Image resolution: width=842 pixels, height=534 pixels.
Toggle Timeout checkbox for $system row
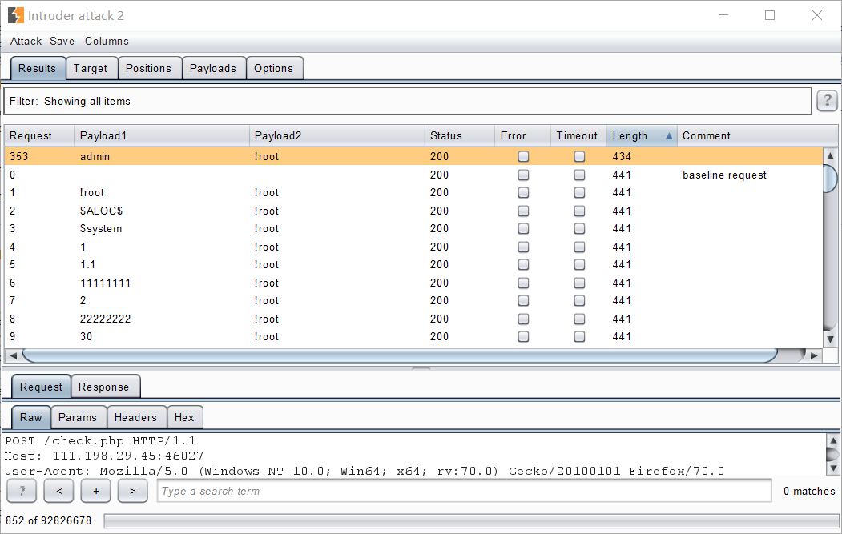579,229
